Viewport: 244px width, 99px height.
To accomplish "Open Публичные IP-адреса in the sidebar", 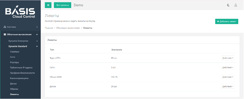I will (x=21, y=68).
